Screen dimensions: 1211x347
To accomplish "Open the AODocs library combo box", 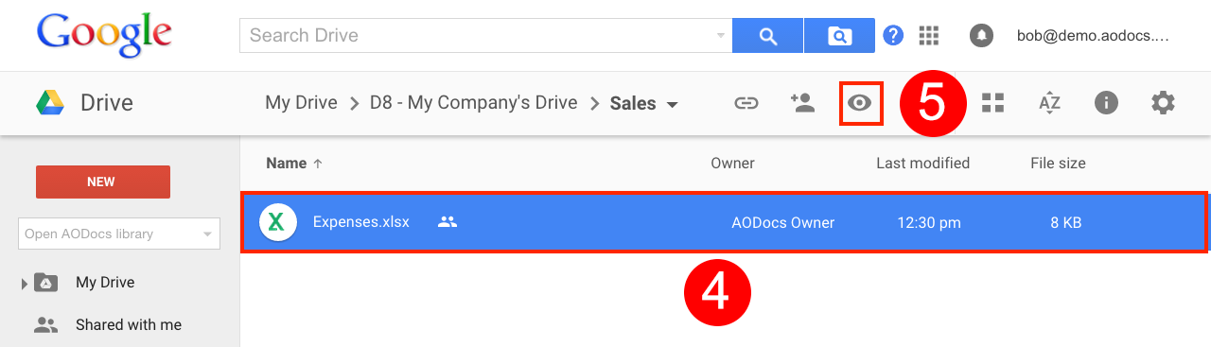I will coord(119,234).
